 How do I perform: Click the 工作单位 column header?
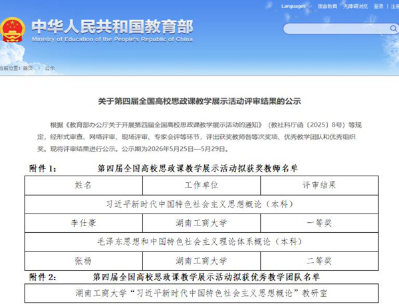tap(201, 185)
